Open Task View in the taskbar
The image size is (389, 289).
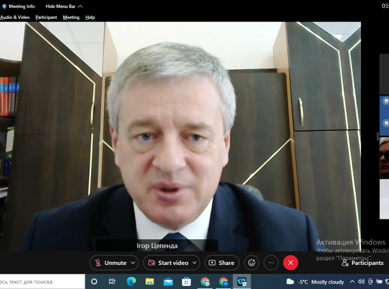tap(112, 282)
